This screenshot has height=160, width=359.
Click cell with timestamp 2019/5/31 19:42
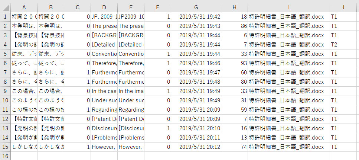[x=196, y=17]
